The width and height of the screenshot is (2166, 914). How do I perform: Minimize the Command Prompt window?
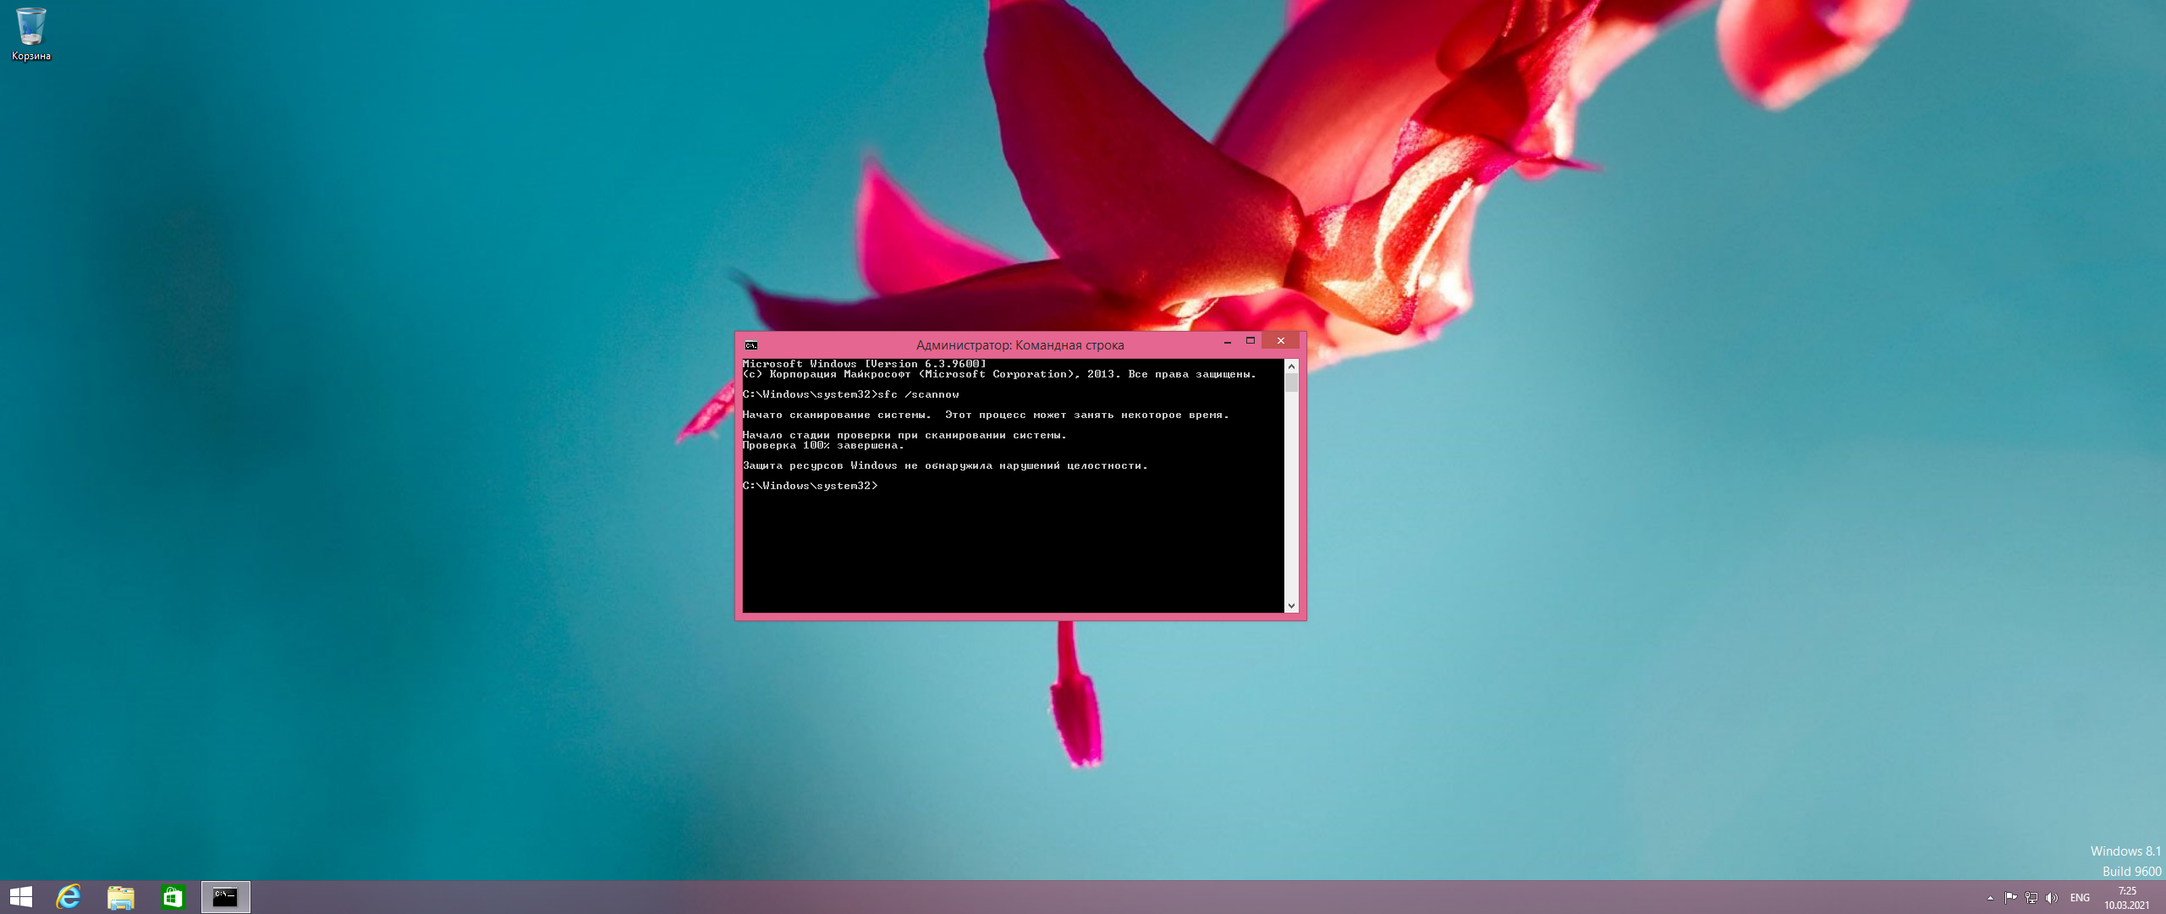click(x=1228, y=341)
